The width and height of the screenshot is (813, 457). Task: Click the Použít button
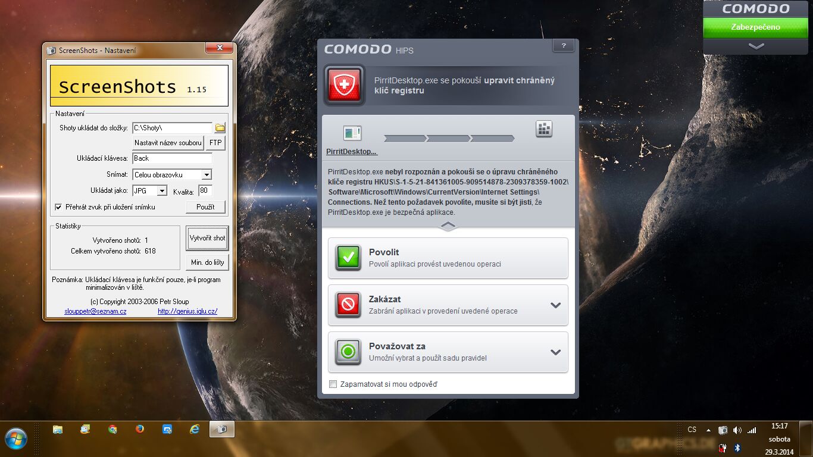[x=205, y=207]
